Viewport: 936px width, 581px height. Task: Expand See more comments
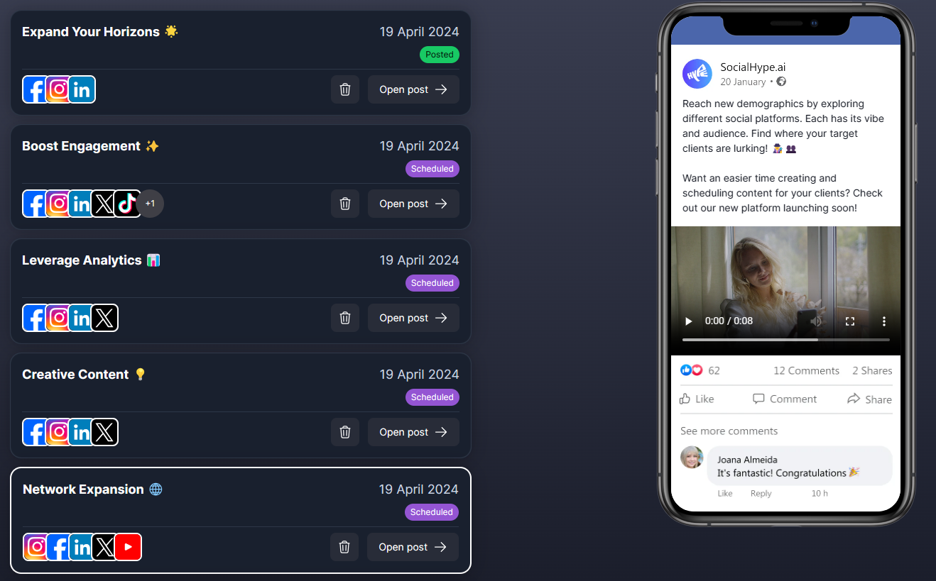click(x=729, y=431)
